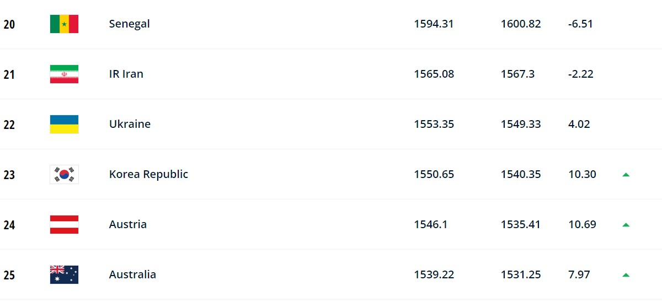Click the Ukraine flag icon
662x302 pixels.
64,124
